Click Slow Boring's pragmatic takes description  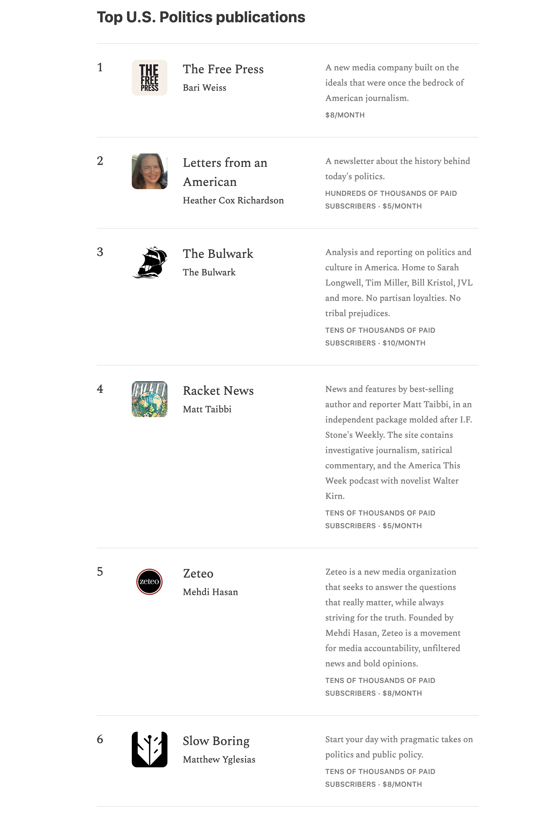tap(399, 747)
